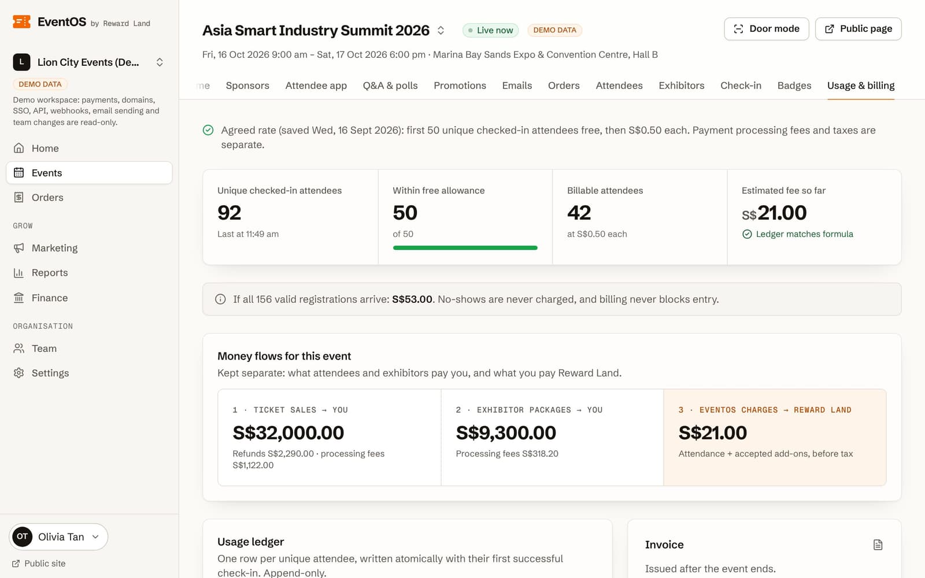Switch to the Exhibitors tab

pyautogui.click(x=682, y=86)
